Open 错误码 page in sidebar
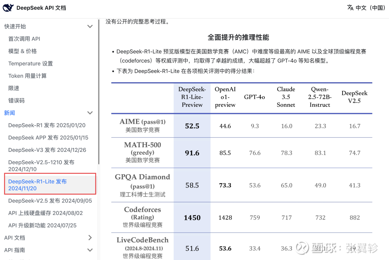Image resolution: width=389 pixels, height=260 pixels. click(x=16, y=101)
